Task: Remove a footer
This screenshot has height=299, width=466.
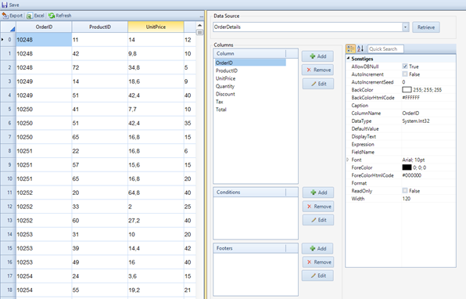Action: click(318, 262)
